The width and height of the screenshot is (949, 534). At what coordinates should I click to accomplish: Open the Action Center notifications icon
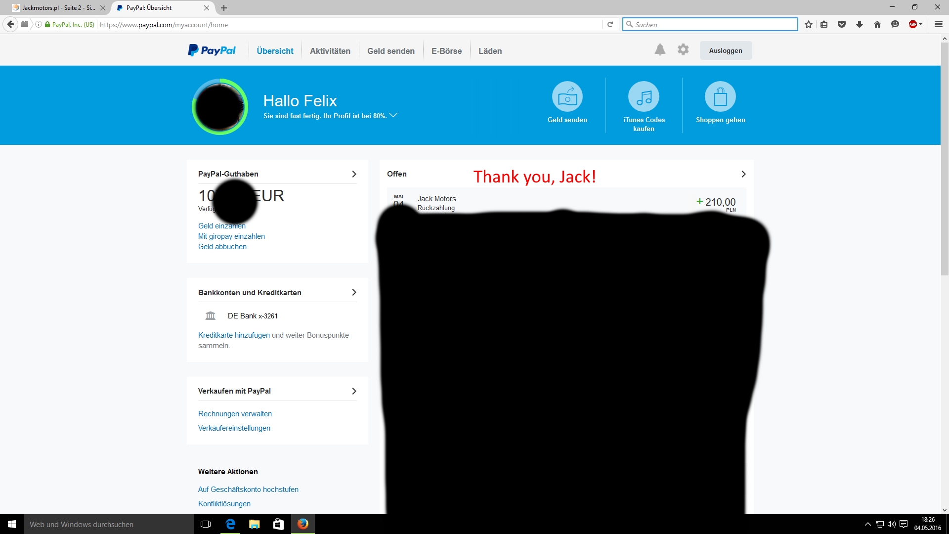[x=904, y=524]
